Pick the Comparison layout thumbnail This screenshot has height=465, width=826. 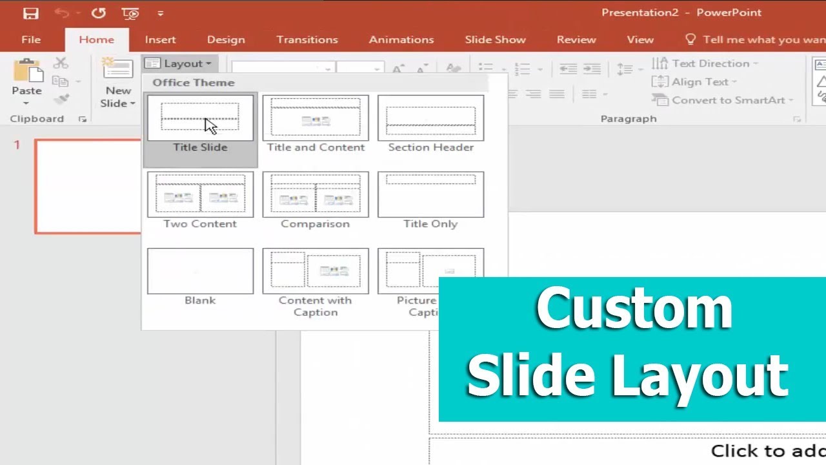click(316, 200)
